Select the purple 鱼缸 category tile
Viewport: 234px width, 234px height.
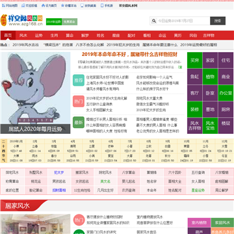(x=194, y=77)
